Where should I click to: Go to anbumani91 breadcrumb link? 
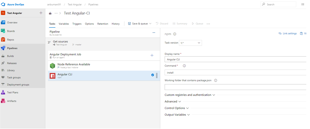coord(54,5)
